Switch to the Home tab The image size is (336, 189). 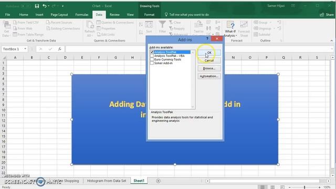pos(24,15)
